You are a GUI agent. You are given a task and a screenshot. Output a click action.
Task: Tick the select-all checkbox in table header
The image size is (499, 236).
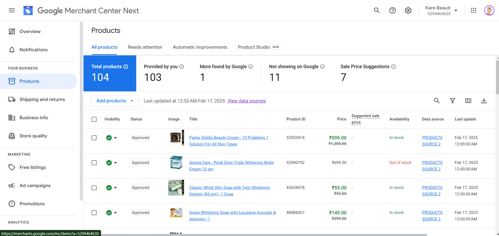pyautogui.click(x=94, y=119)
